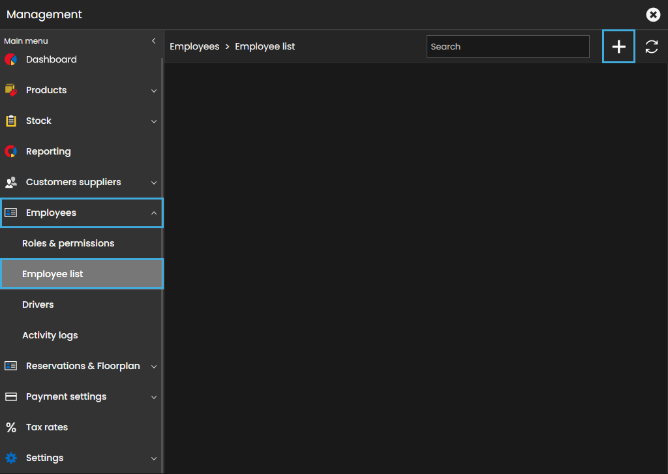The width and height of the screenshot is (668, 474).
Task: Click the Settings gear icon
Action: (10, 458)
